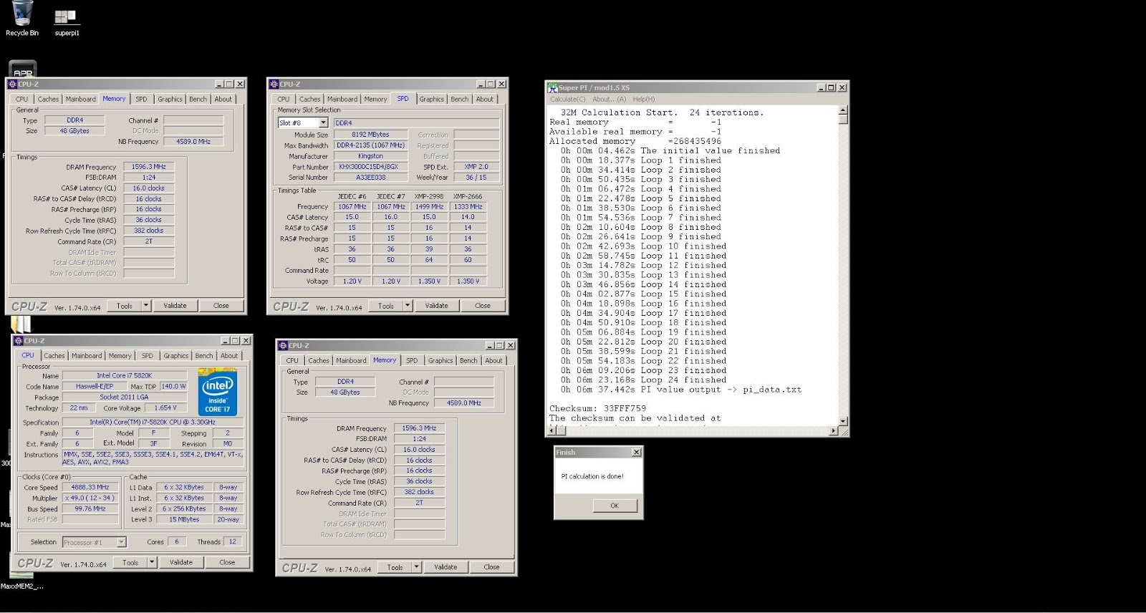Viewport: 1146px width, 613px height.
Task: Open Calculate(C) menu in Super PI
Action: [x=568, y=100]
